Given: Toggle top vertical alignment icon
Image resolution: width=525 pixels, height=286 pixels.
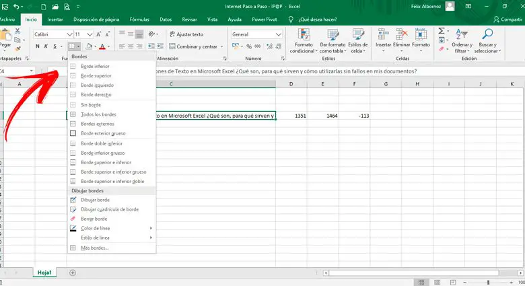Looking at the screenshot, I should (122, 34).
